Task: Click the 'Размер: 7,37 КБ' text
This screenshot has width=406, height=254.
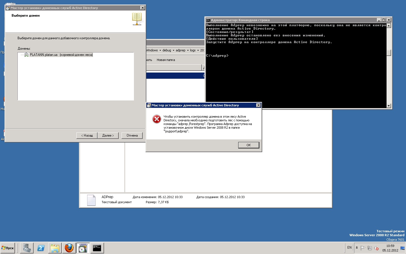Action: pos(157,202)
